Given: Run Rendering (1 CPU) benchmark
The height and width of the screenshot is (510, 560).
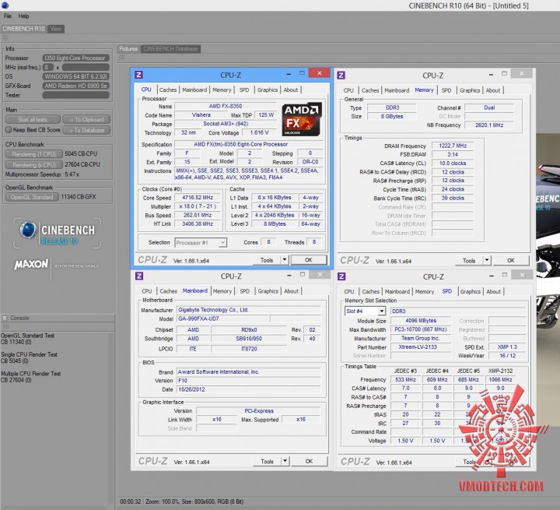Looking at the screenshot, I should point(34,154).
